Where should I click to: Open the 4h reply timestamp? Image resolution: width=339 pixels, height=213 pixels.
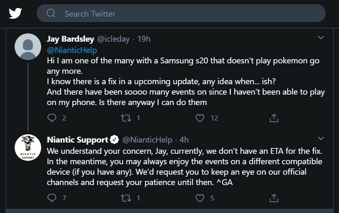pyautogui.click(x=184, y=140)
